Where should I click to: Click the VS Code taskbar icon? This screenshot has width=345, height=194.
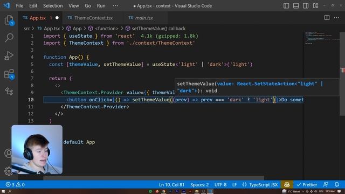(210, 191)
